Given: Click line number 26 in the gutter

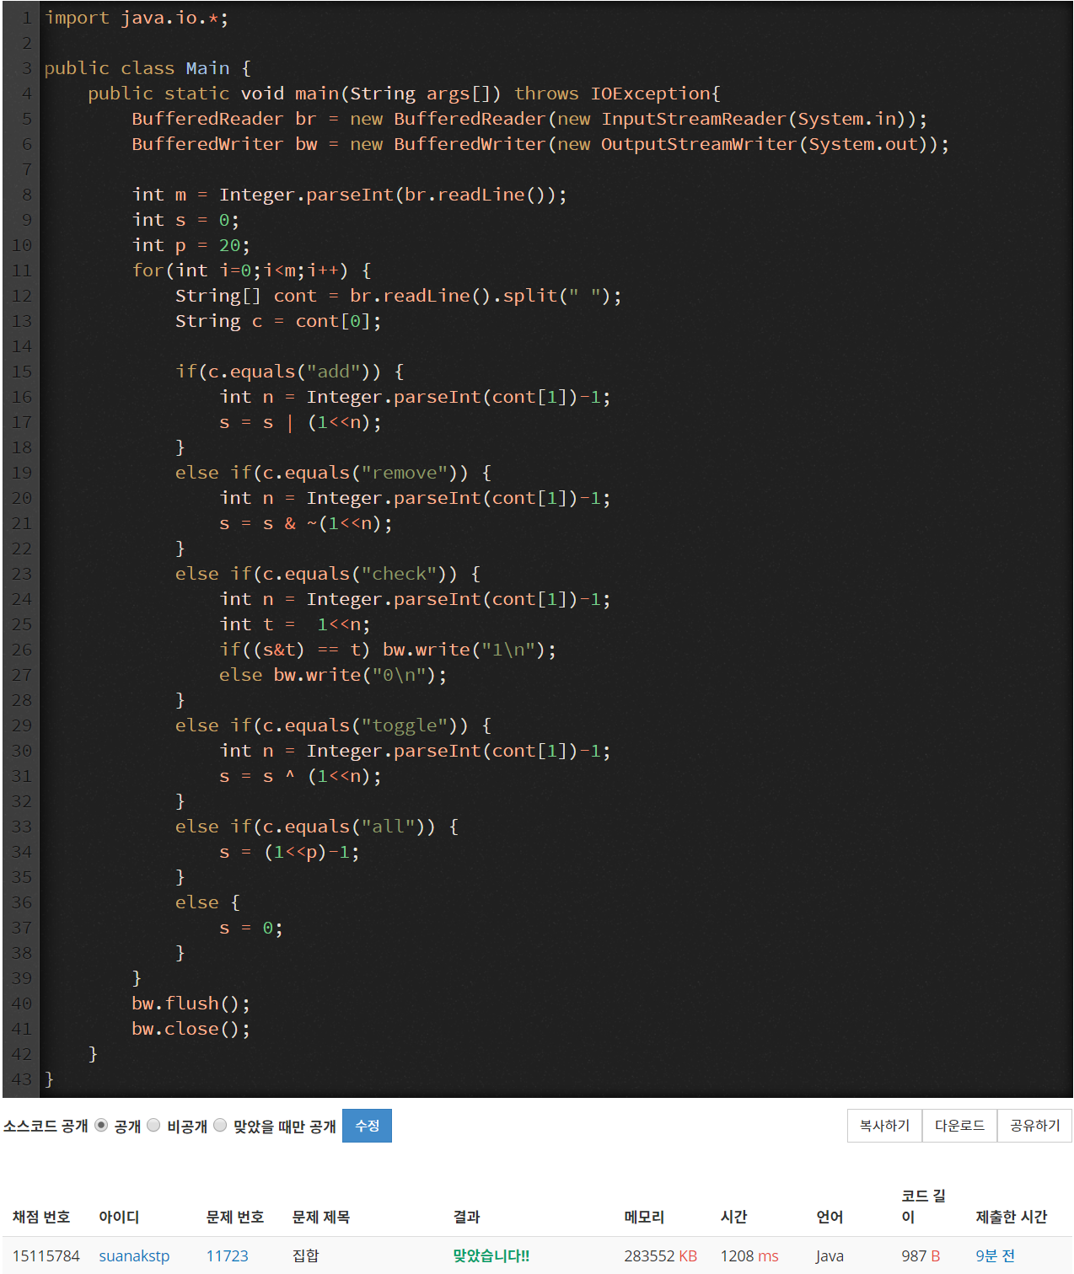Looking at the screenshot, I should pos(22,650).
